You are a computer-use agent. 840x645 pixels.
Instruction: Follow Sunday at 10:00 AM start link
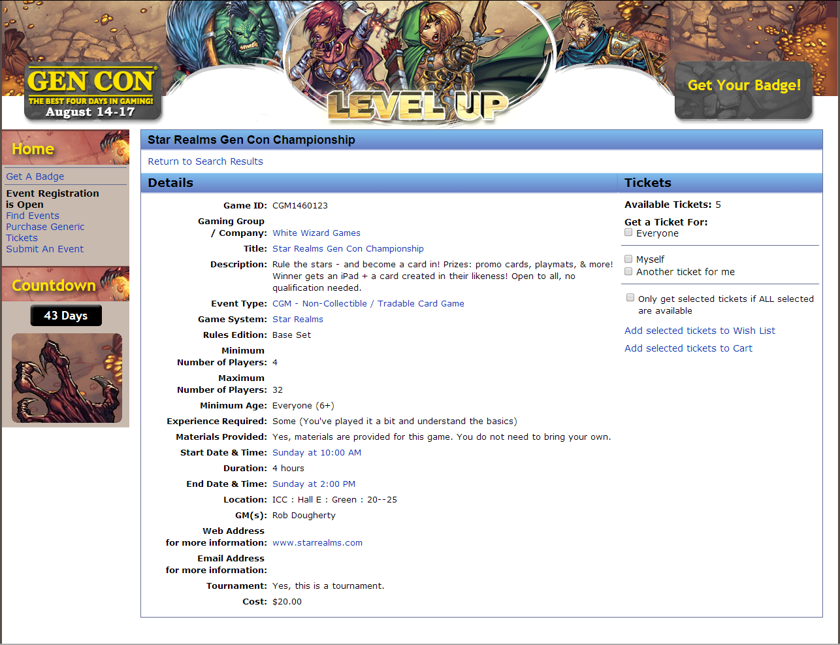(x=317, y=452)
